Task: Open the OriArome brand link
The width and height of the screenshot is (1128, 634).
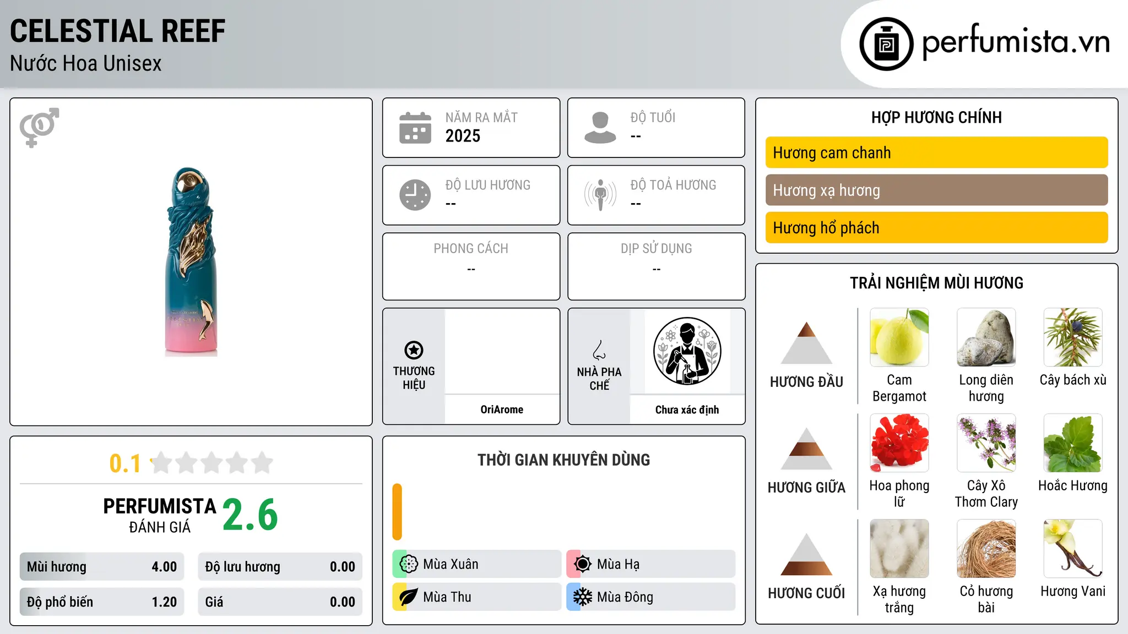Action: pyautogui.click(x=502, y=409)
